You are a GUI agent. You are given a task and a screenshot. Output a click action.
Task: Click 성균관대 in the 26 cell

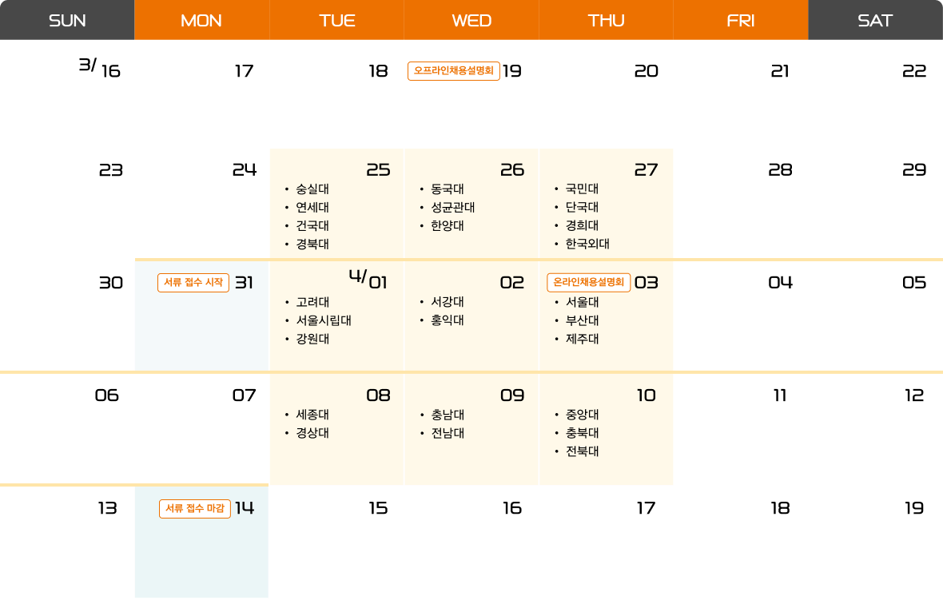[x=452, y=208]
